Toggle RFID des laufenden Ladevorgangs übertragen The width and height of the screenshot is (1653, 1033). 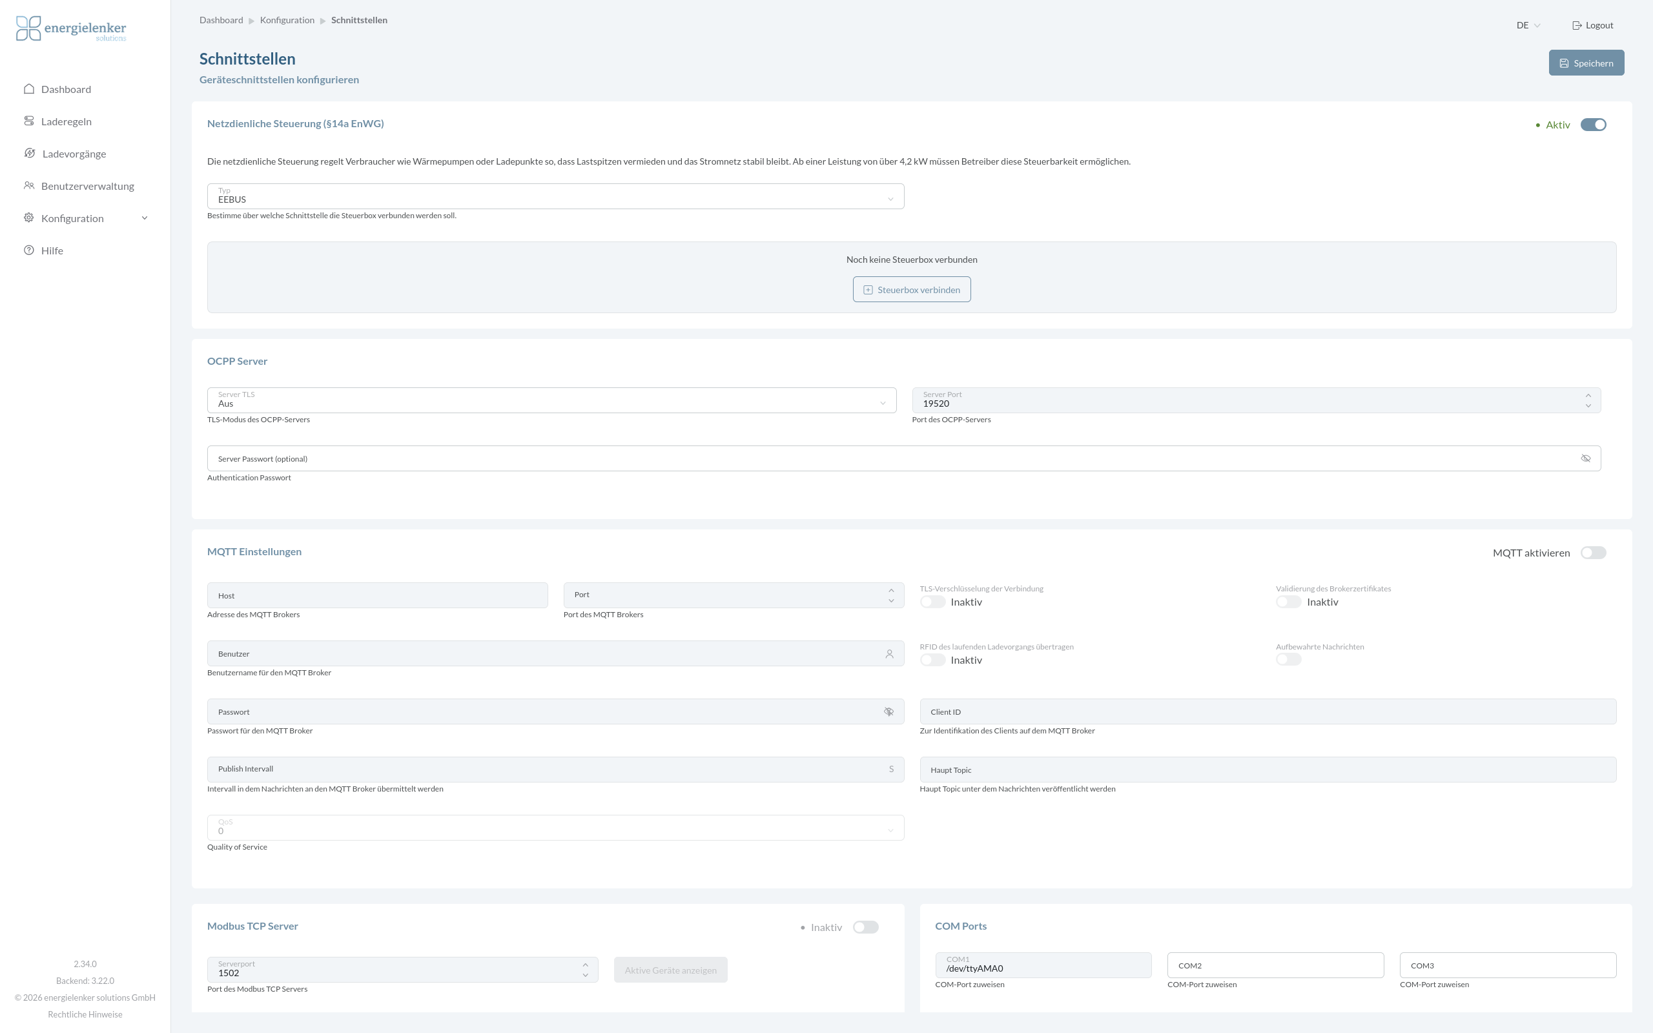click(932, 660)
